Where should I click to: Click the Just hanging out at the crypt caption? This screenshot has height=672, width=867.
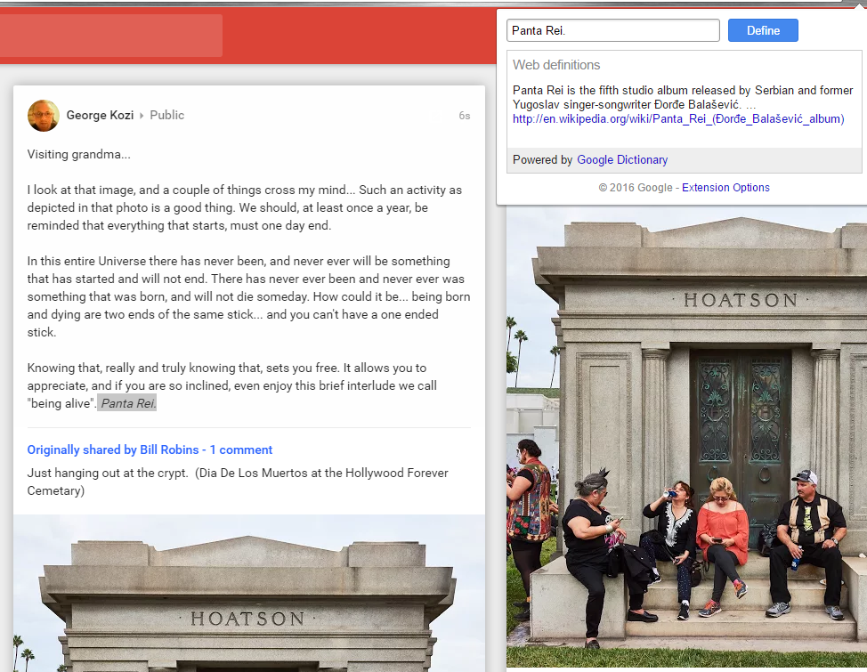coord(238,482)
